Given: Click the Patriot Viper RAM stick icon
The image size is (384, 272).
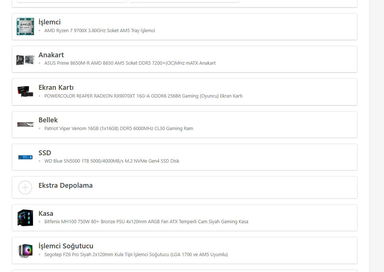Looking at the screenshot, I should (25, 124).
